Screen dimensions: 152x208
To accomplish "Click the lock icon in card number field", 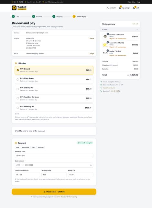I will 91,165.
